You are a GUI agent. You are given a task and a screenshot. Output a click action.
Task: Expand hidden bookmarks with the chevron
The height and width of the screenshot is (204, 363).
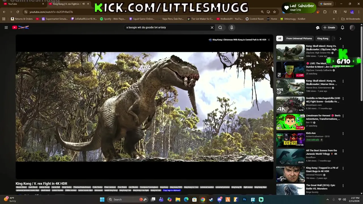[x=334, y=19]
